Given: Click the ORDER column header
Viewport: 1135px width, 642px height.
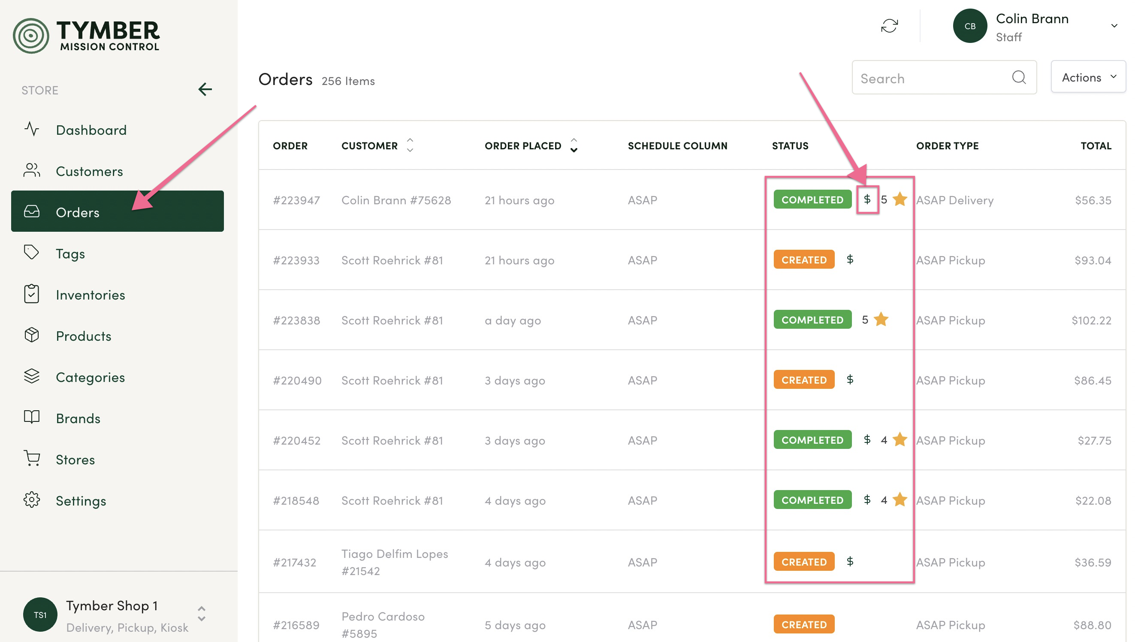Looking at the screenshot, I should point(290,145).
